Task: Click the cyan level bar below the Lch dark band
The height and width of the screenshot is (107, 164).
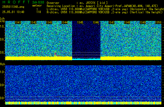Action: (x=86, y=59)
